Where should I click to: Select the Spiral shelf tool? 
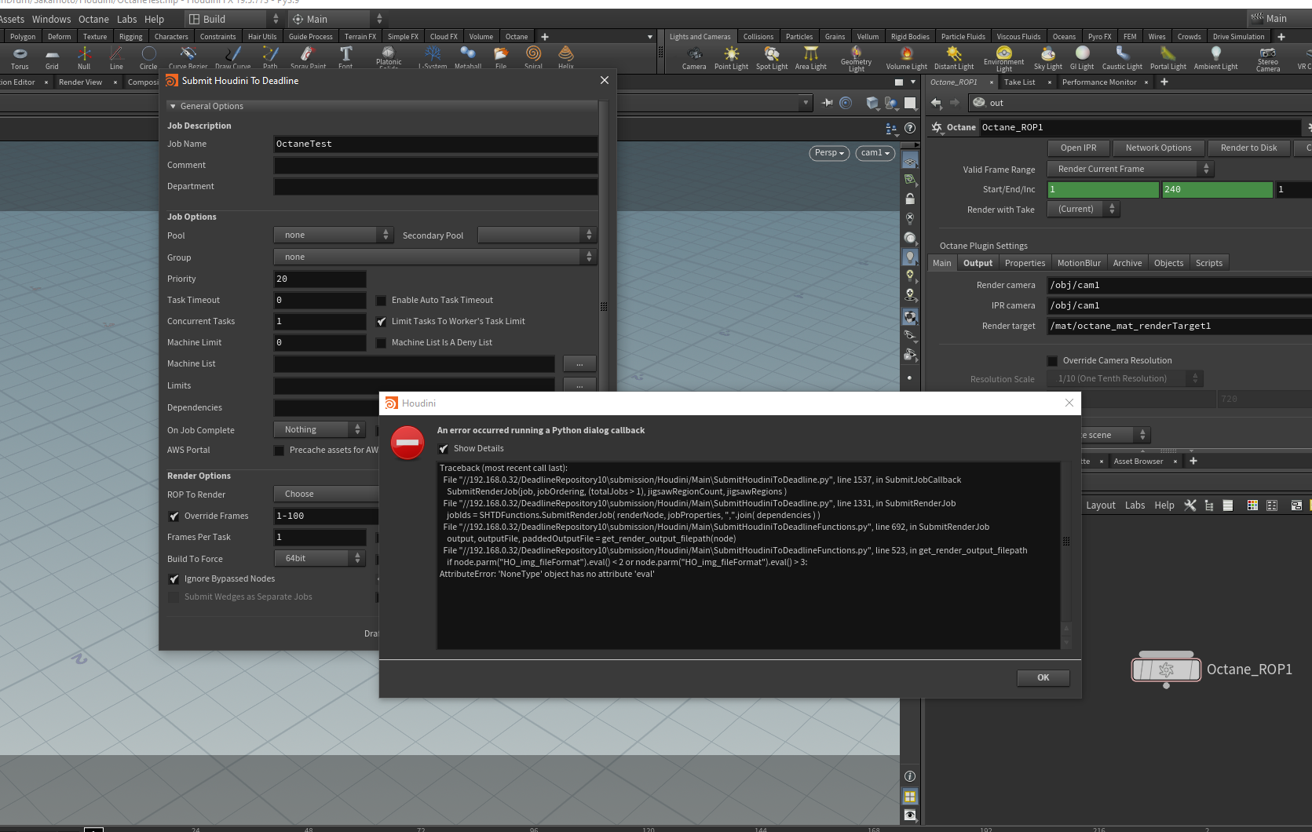[x=534, y=57]
